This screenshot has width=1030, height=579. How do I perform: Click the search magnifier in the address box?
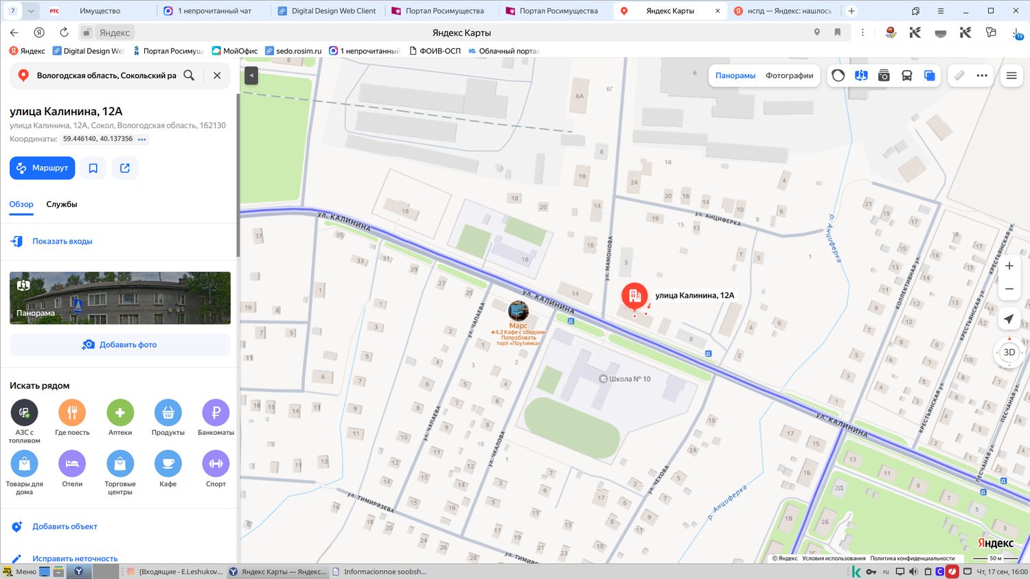(x=189, y=75)
